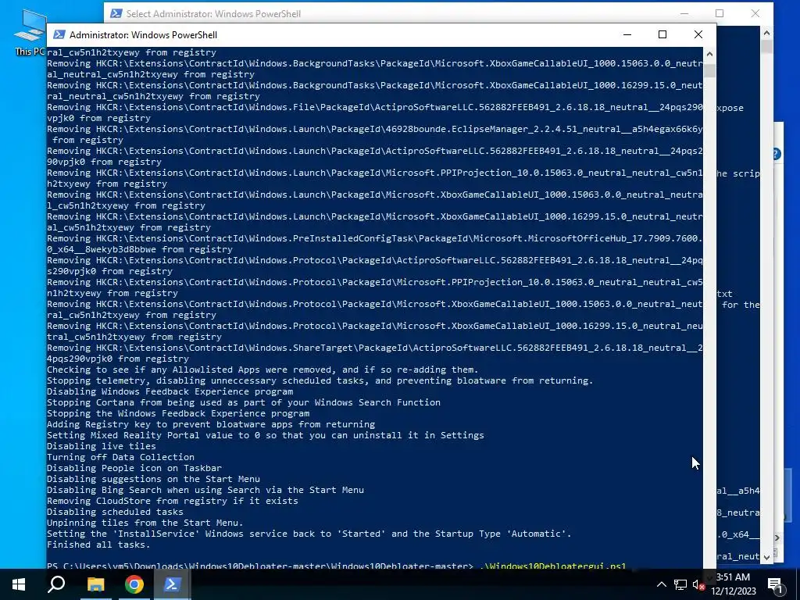The image size is (800, 600).
Task: Click line 'Disabling Windows Feedback Experience program'
Action: coord(170,392)
